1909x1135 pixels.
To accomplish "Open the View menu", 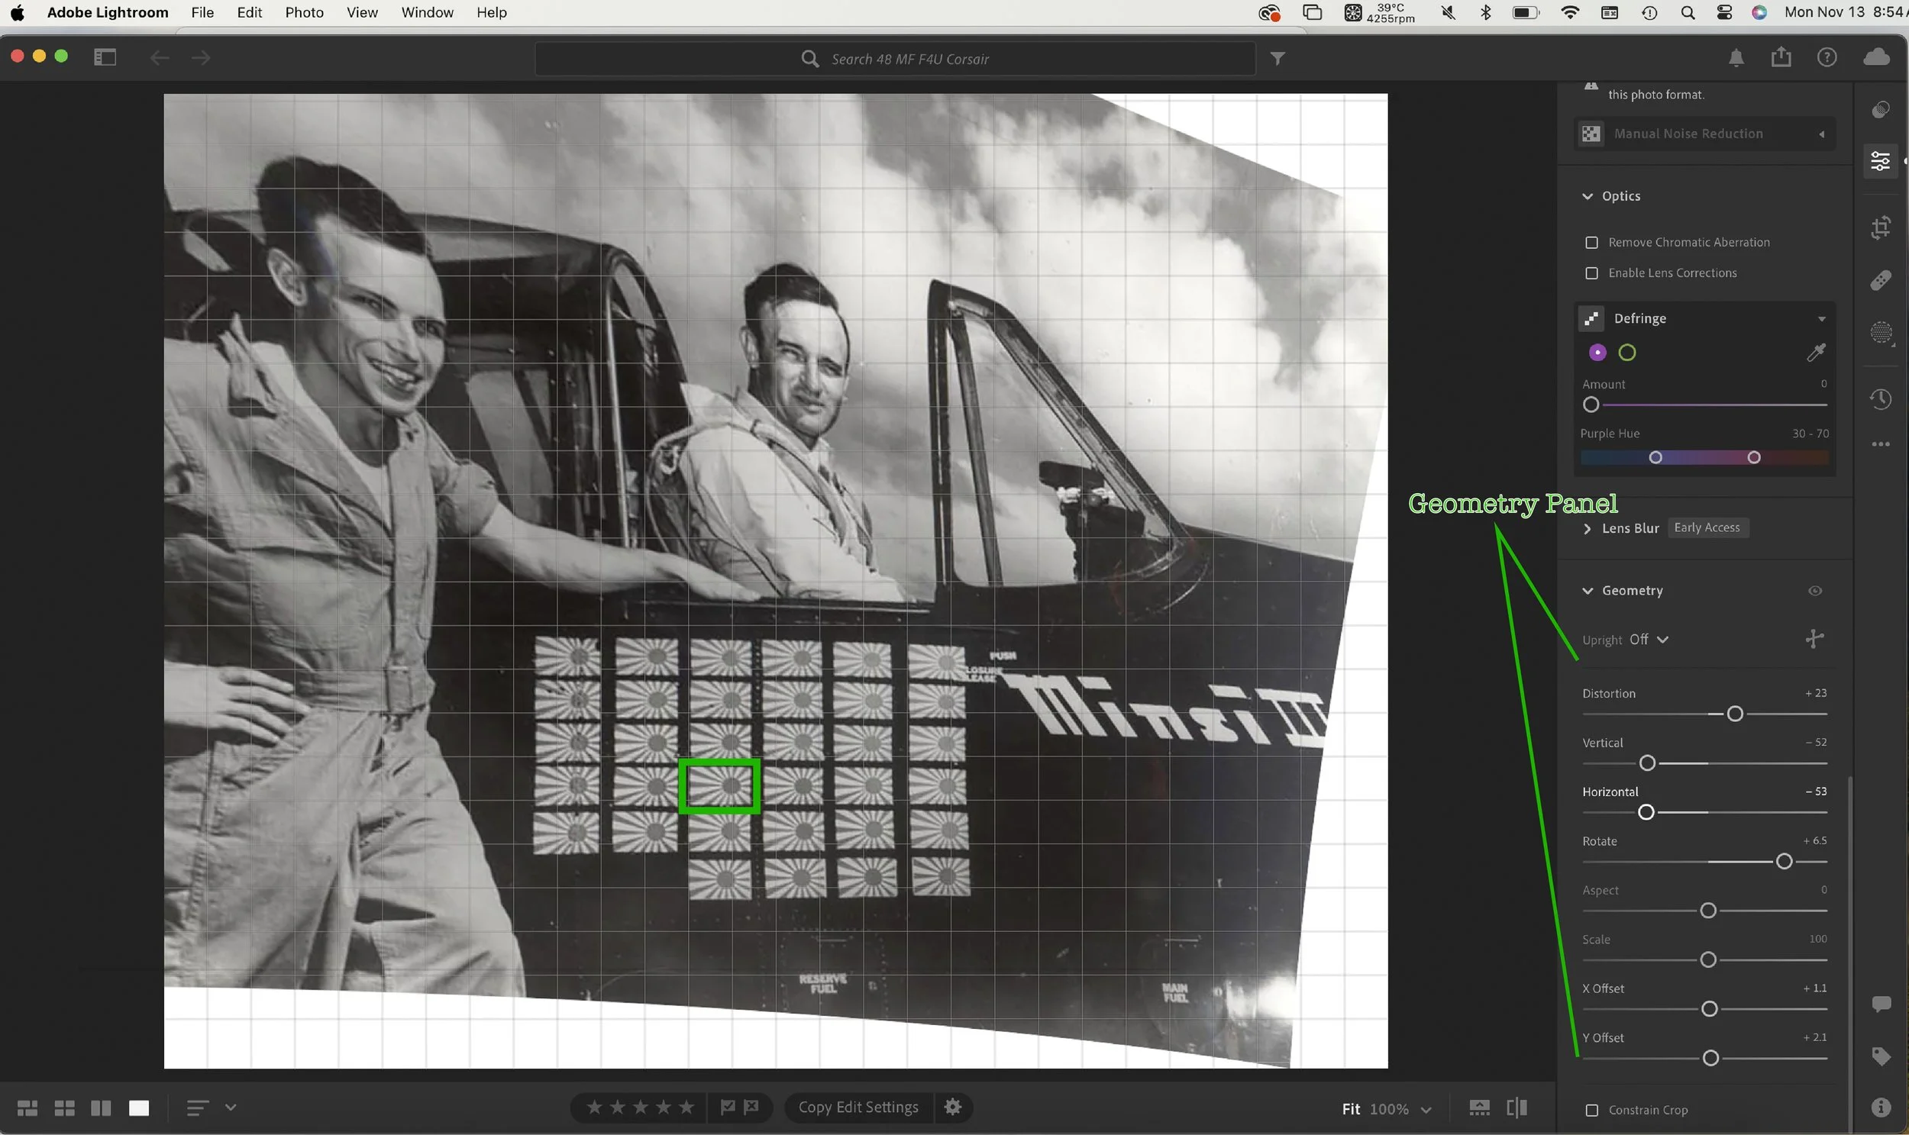I will tap(362, 12).
